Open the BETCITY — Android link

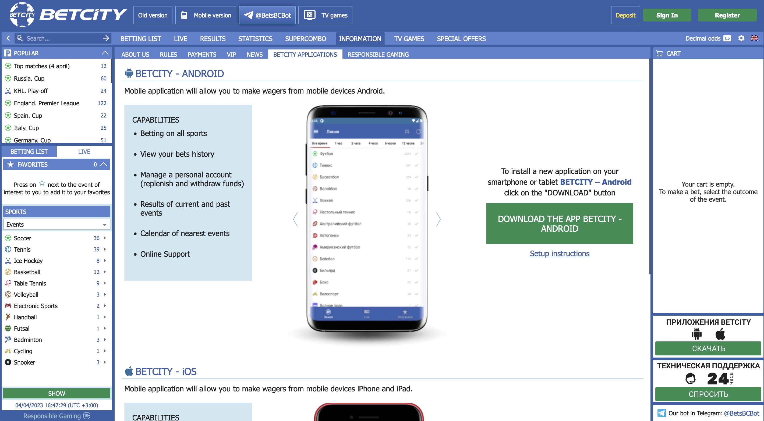pyautogui.click(x=596, y=182)
